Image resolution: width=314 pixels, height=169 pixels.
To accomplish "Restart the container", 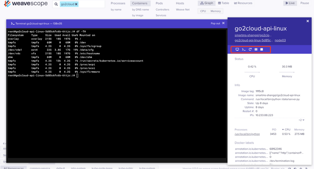I will coord(250,49).
